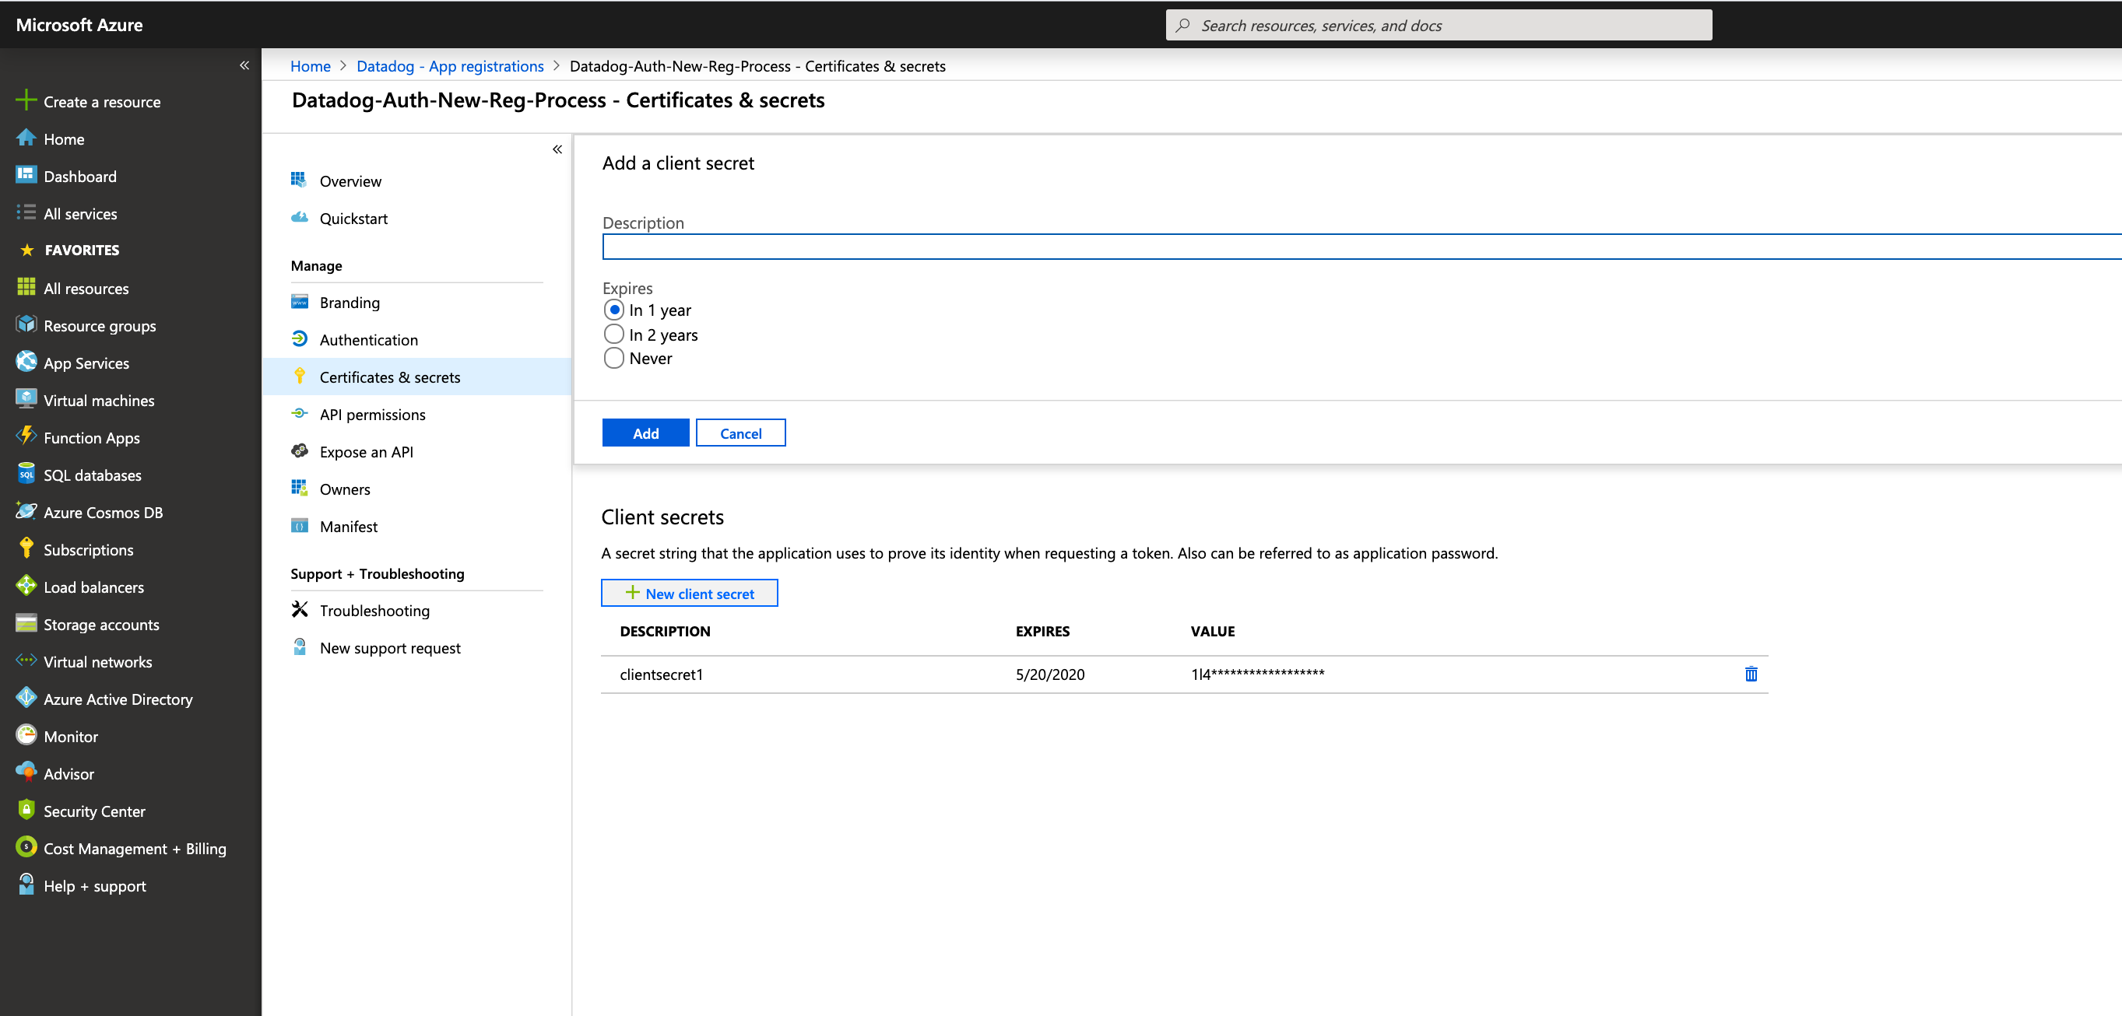Viewport: 2122px width, 1016px height.
Task: Click the Function Apps lightning icon
Action: [x=26, y=437]
